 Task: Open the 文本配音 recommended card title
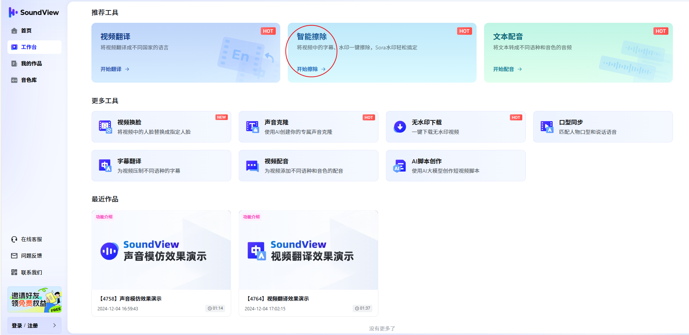[508, 37]
